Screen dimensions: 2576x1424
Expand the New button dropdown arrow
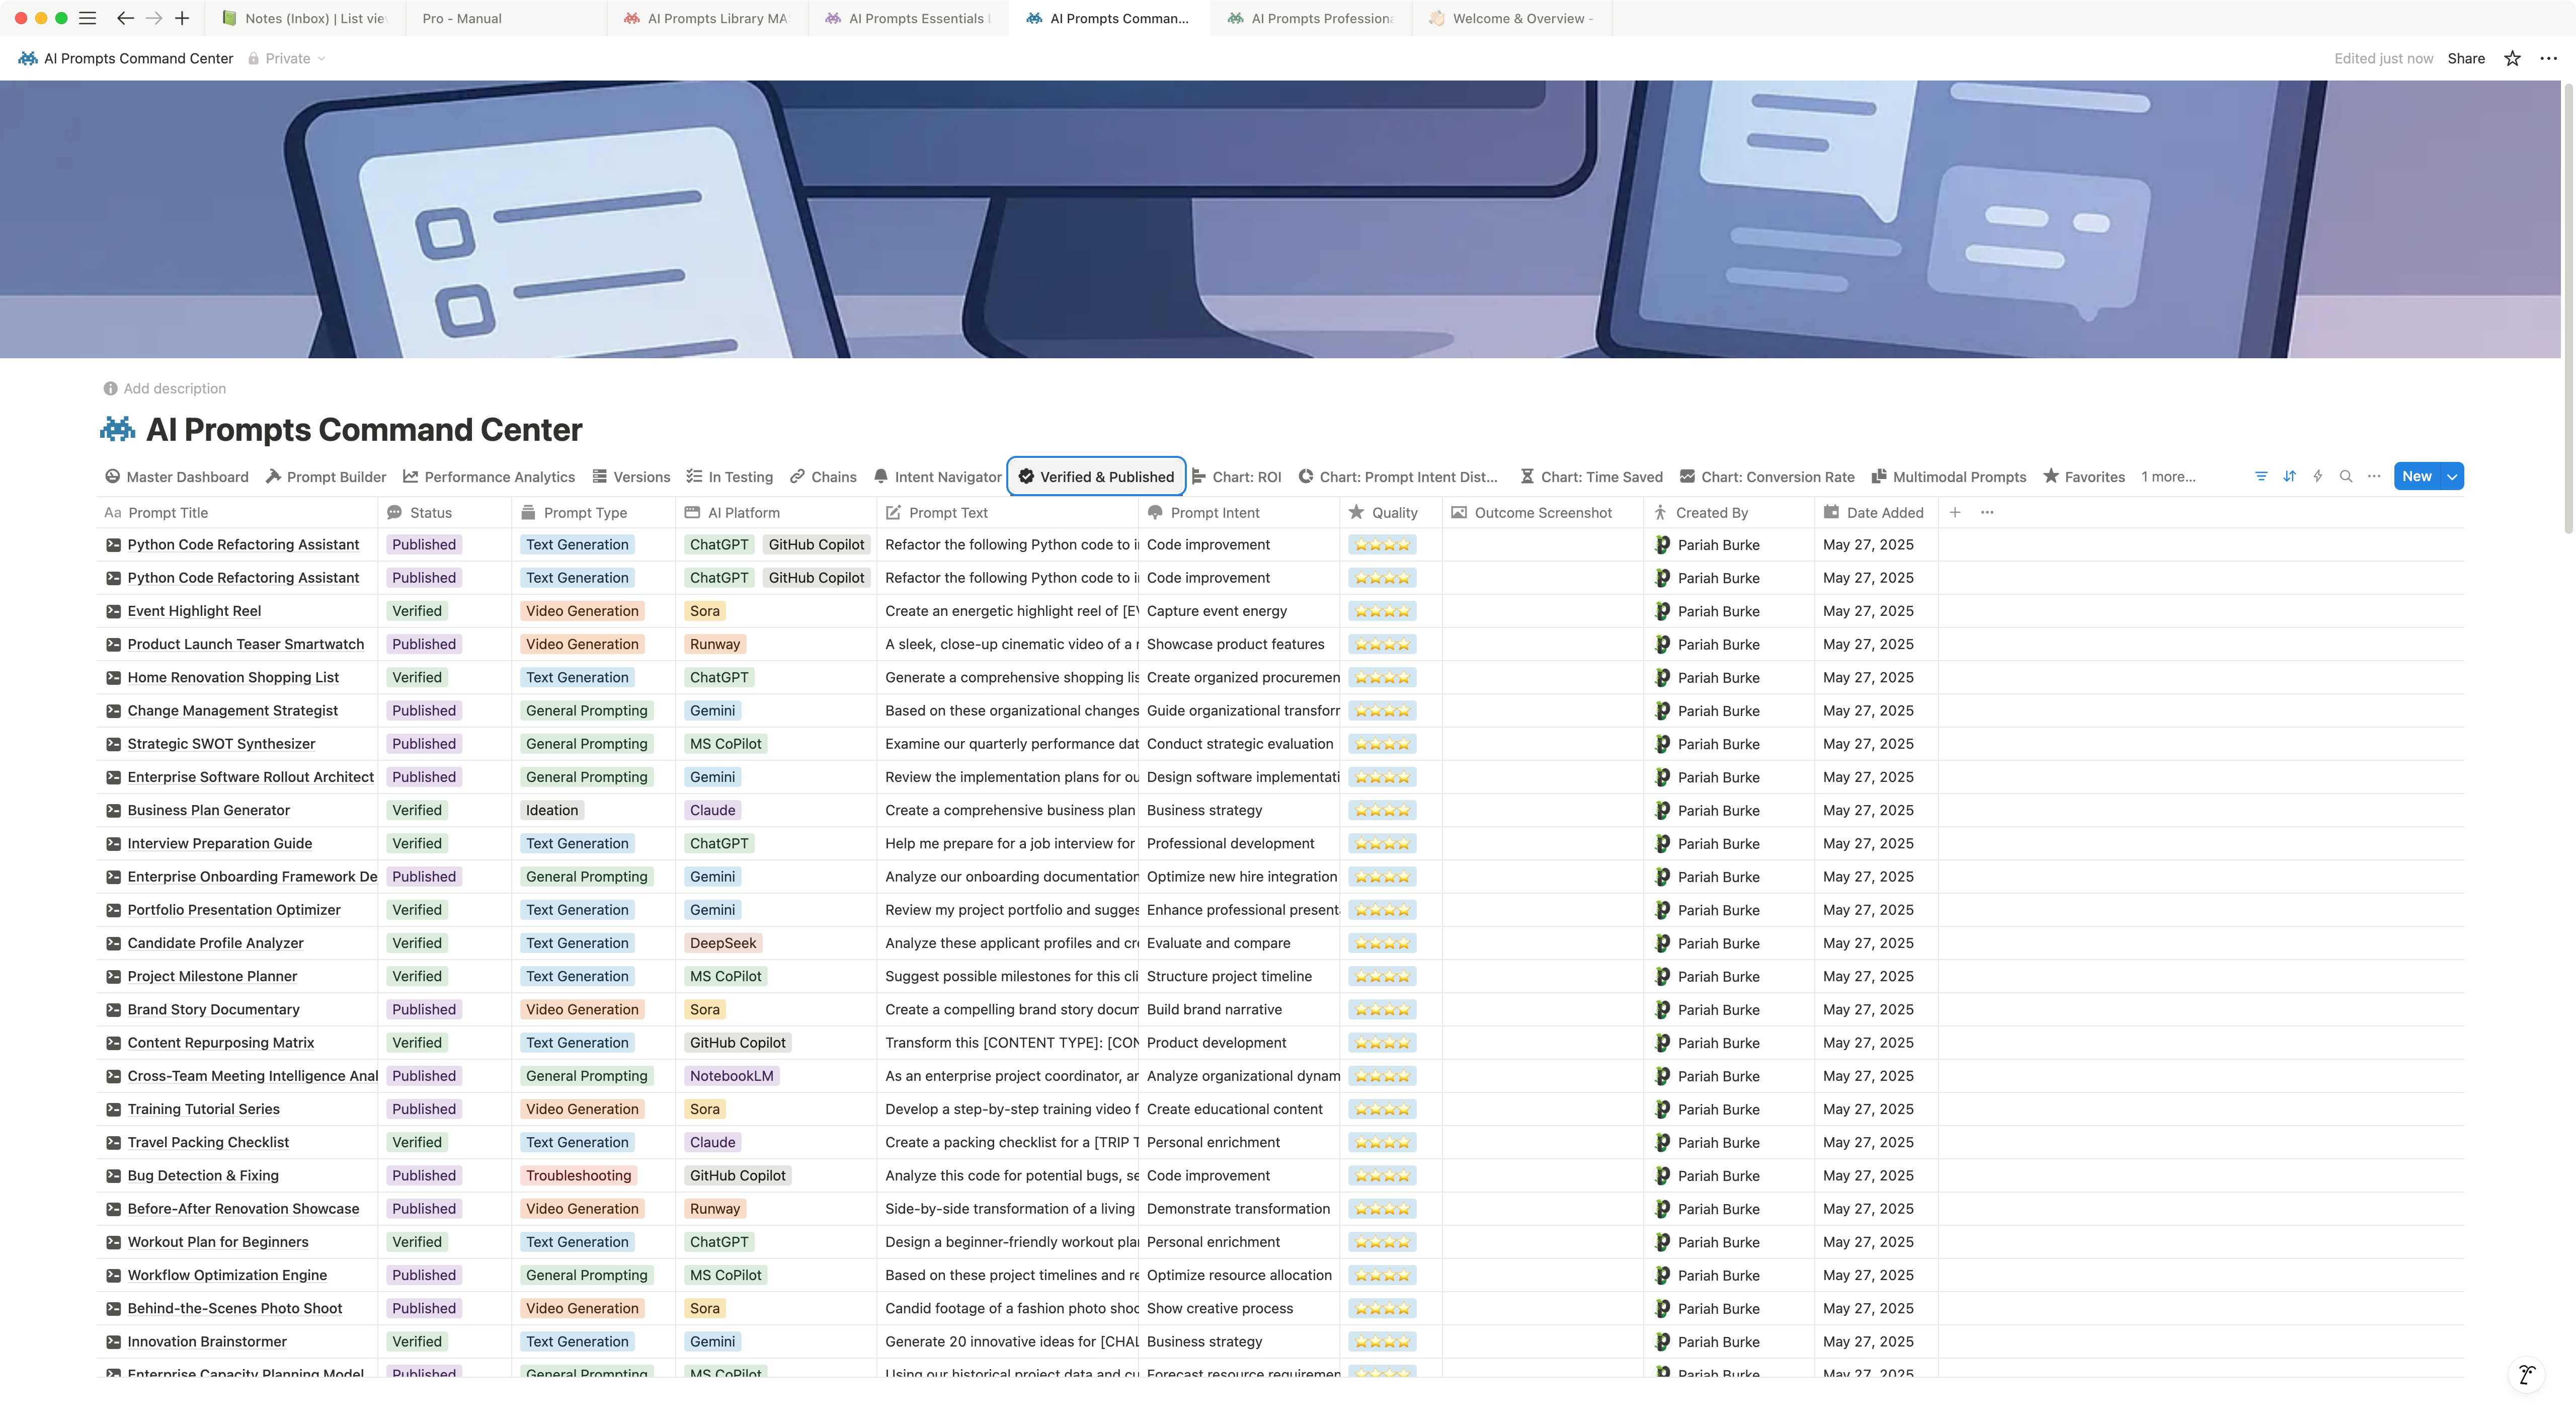pos(2452,476)
